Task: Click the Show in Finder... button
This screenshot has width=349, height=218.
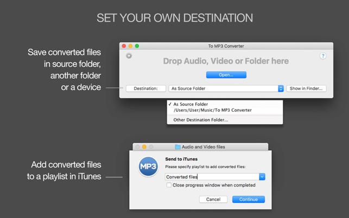Action: click(x=306, y=88)
